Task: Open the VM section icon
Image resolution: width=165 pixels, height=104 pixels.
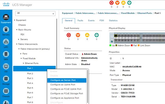Action: (6, 66)
